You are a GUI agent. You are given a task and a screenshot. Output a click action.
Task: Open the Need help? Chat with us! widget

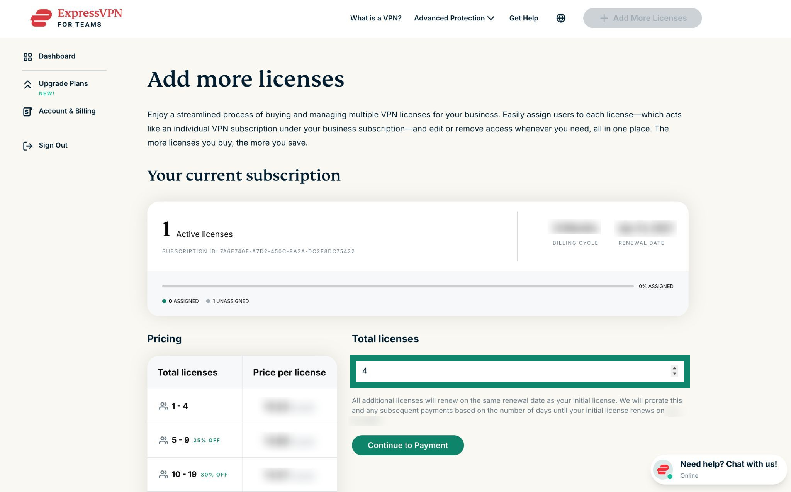click(x=719, y=470)
